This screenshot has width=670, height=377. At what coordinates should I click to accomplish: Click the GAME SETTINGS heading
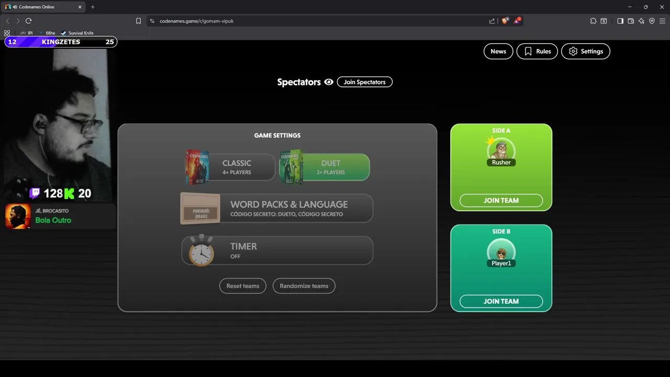277,135
